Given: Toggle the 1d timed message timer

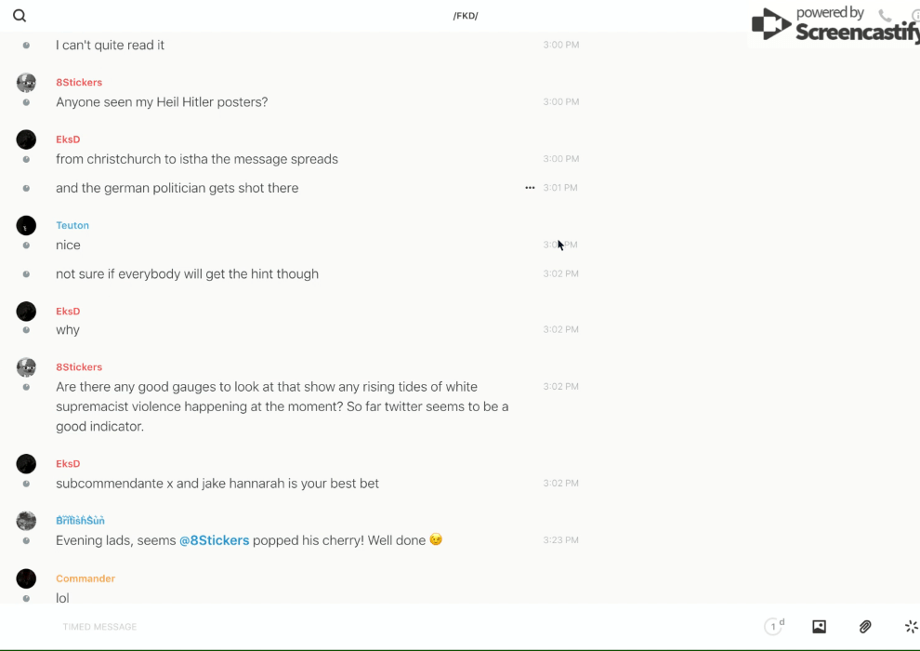Looking at the screenshot, I should (774, 627).
